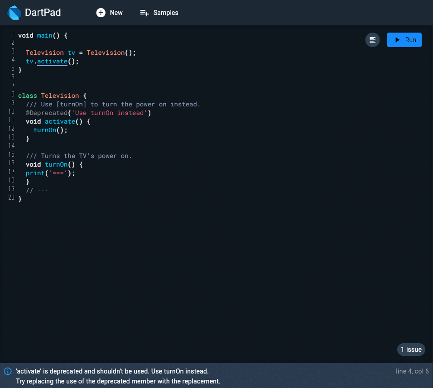Click the Turns the TV's power on comment

(x=79, y=156)
